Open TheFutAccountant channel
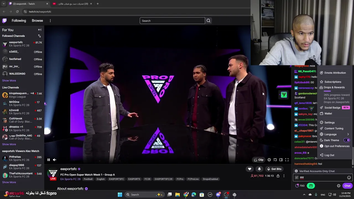 click(22, 175)
